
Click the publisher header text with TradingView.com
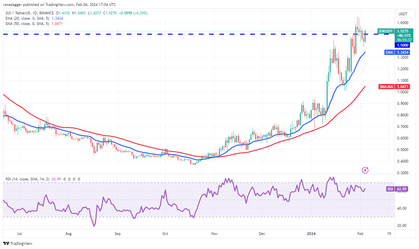(x=59, y=5)
